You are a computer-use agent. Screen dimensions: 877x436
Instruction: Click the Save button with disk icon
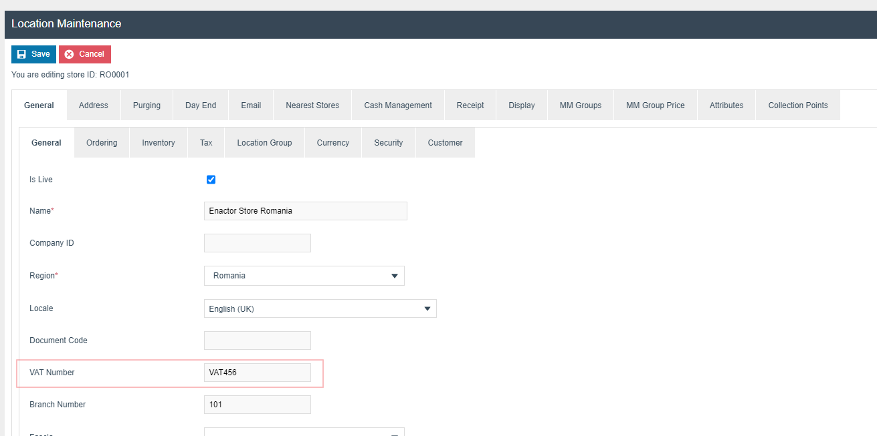click(33, 54)
